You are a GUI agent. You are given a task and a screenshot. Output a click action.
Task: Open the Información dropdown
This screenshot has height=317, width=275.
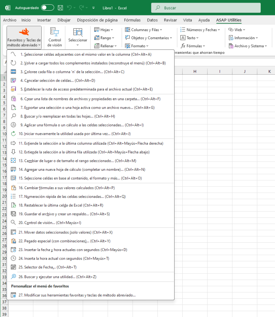point(243,38)
